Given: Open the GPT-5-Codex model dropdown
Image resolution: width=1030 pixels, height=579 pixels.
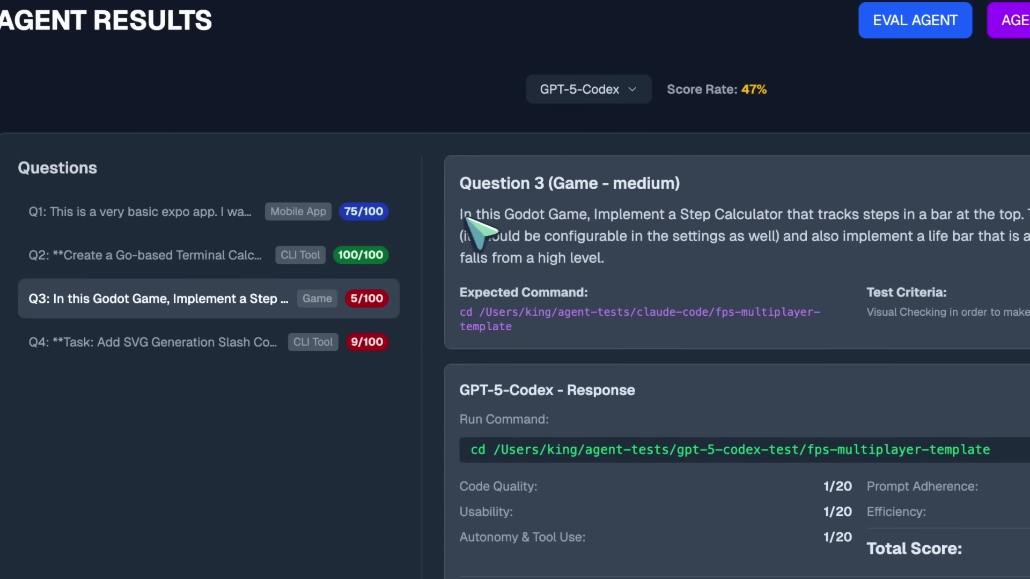Looking at the screenshot, I should tap(588, 89).
